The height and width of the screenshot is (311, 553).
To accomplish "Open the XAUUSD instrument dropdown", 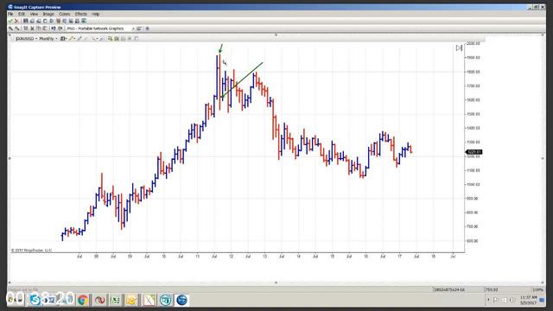I will (x=26, y=38).
